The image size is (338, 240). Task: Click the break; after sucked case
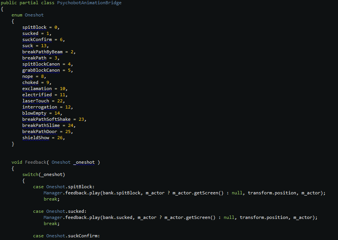pos(51,224)
